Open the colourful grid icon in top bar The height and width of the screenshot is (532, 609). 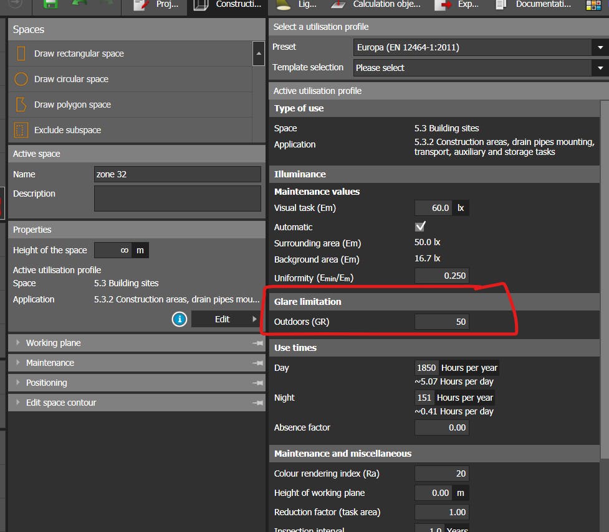tap(593, 5)
